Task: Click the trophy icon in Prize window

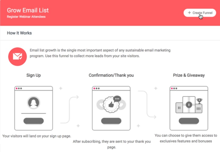Action: tap(199, 101)
